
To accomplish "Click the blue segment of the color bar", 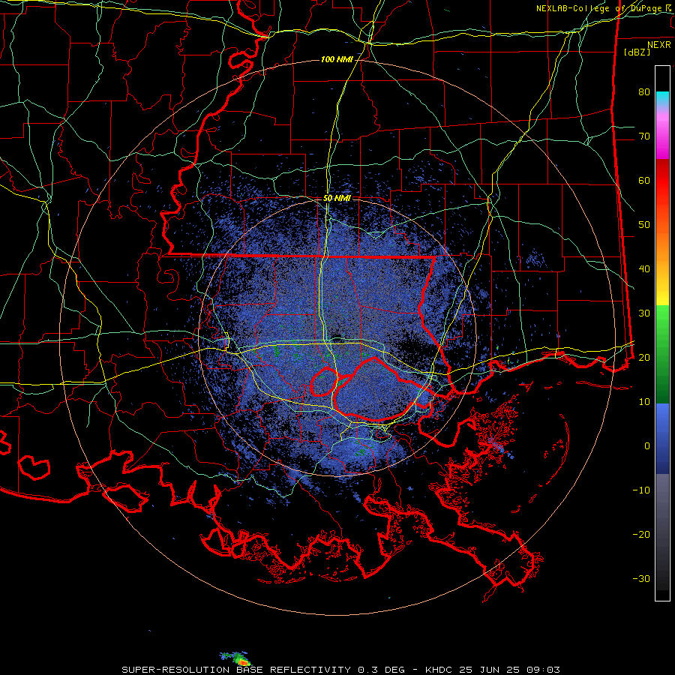I will pos(662,439).
